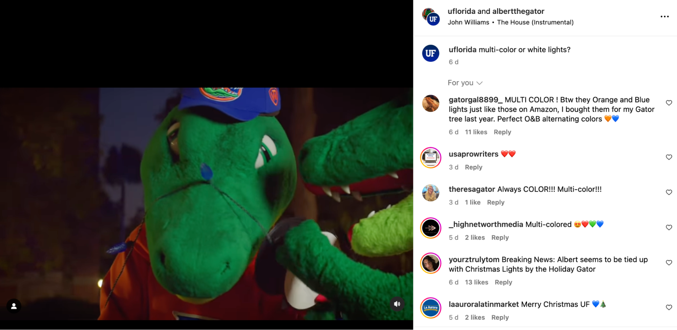
Task: Open uflorida username in caption
Action: (463, 50)
